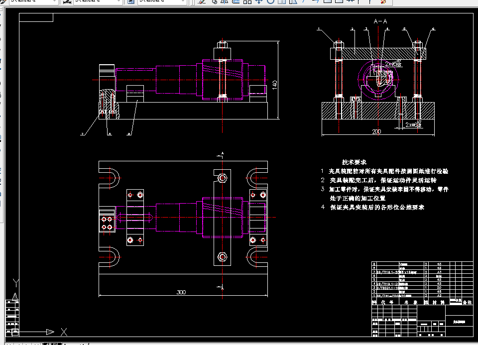Viewport: 478px width, 345px height.
Task: Select the 2xΦ6 H7 hole annotation
Action: 414,124
